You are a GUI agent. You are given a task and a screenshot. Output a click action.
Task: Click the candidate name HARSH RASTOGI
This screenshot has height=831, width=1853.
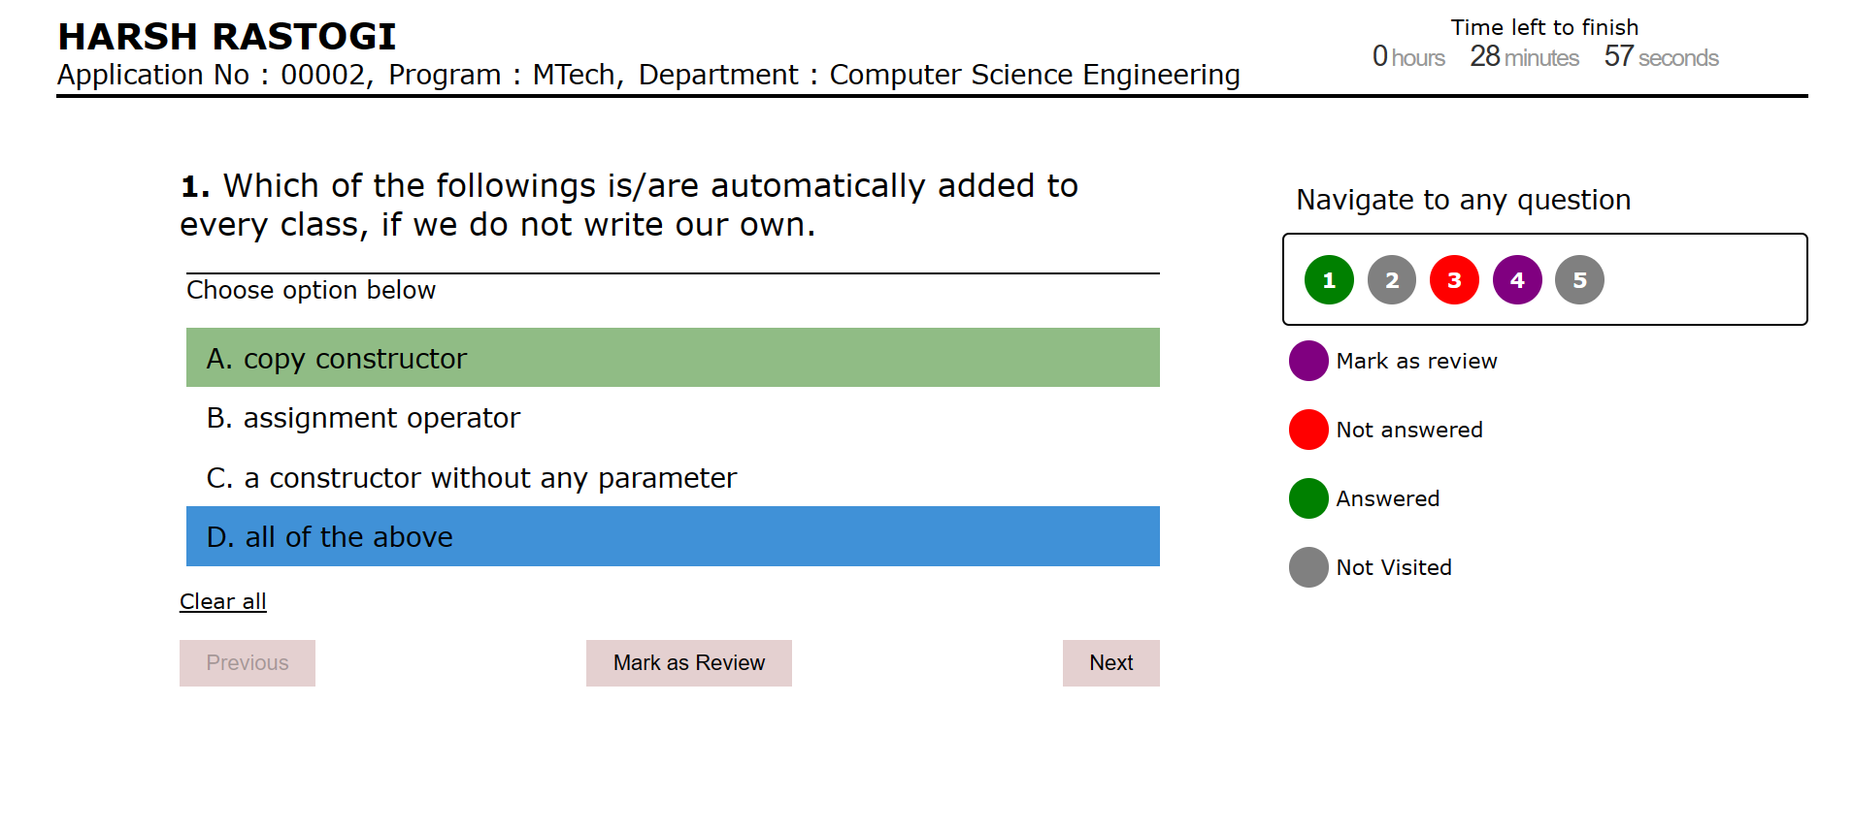227,37
